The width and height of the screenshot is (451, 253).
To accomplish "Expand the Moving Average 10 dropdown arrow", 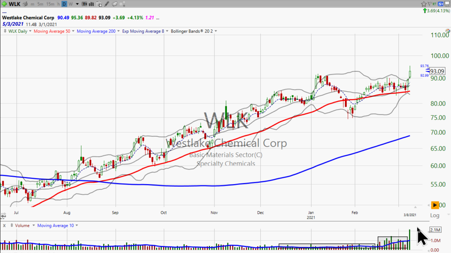I will [77, 225].
